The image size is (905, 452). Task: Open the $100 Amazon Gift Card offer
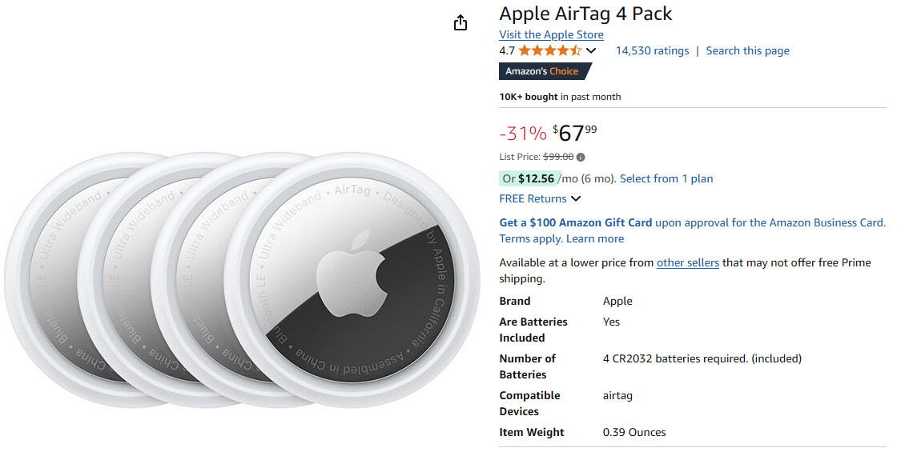(x=575, y=222)
